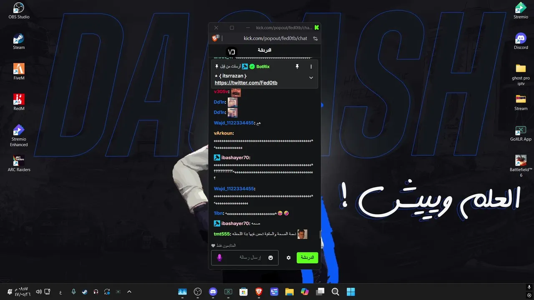
Task: Click the green Kick logo in title bar
Action: coord(317,27)
